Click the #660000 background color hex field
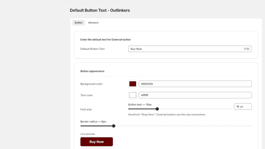 (195, 84)
